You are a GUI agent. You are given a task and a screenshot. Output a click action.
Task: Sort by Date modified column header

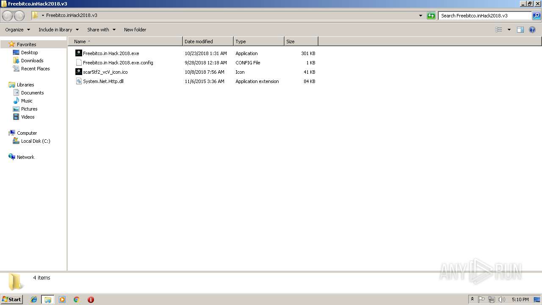coord(208,42)
